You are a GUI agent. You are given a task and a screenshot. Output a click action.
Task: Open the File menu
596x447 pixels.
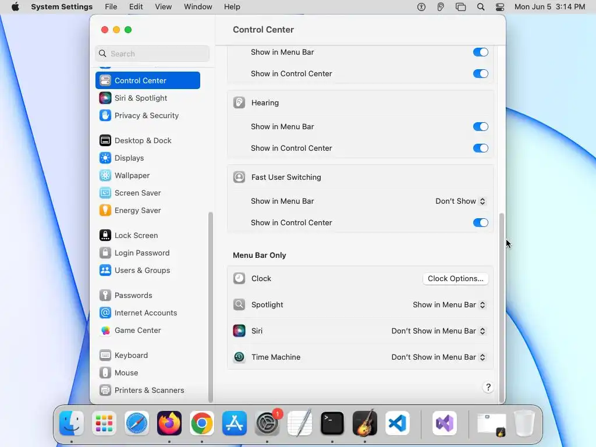coord(111,7)
